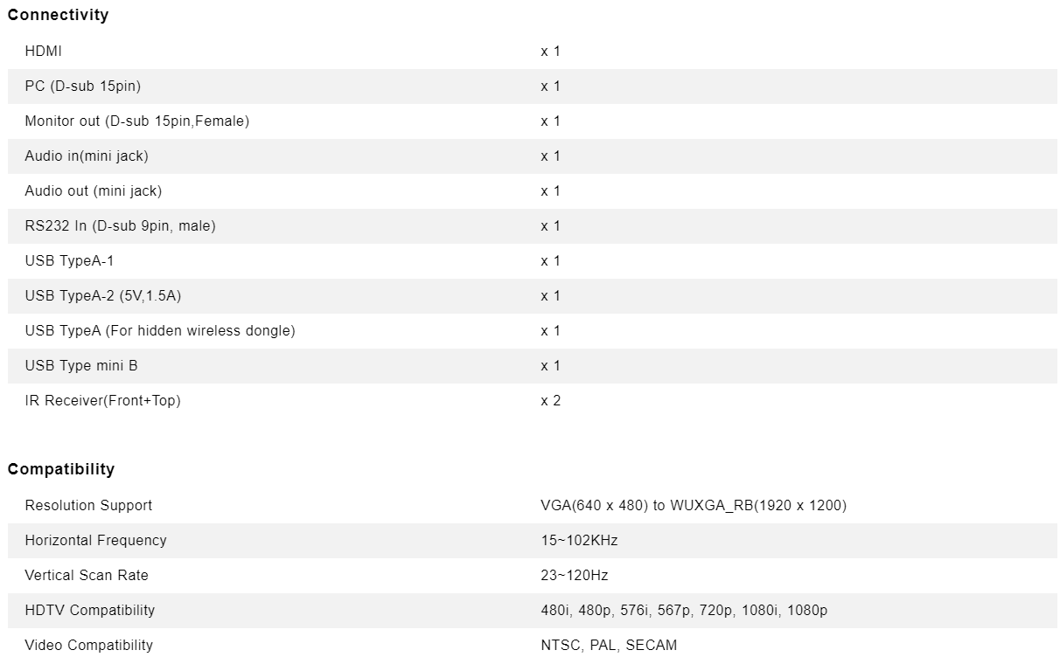Select the Audio in(mini jack) label
1060x664 pixels.
(87, 156)
